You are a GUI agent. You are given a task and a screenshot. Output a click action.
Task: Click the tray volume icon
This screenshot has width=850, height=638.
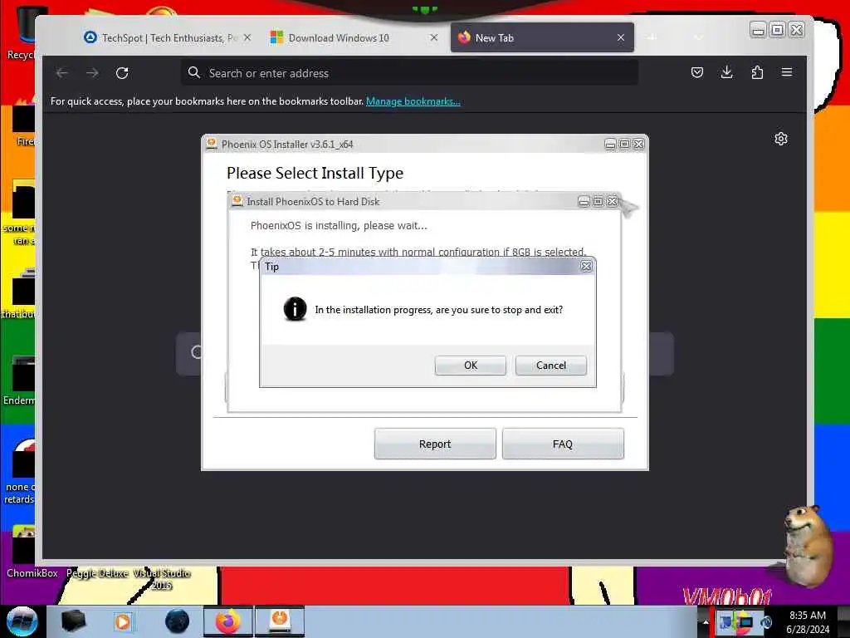tap(766, 621)
